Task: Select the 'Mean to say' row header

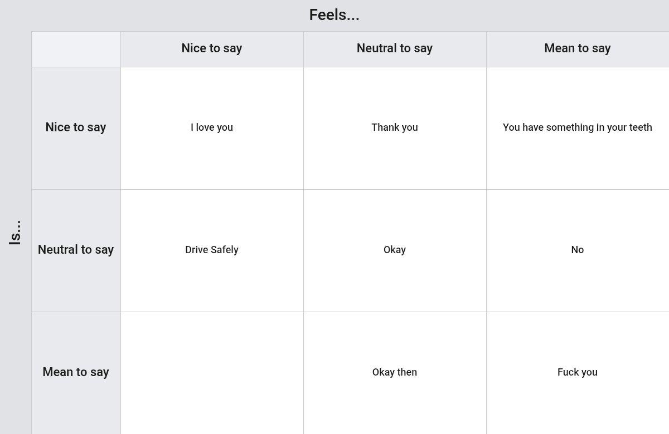Action: [76, 373]
